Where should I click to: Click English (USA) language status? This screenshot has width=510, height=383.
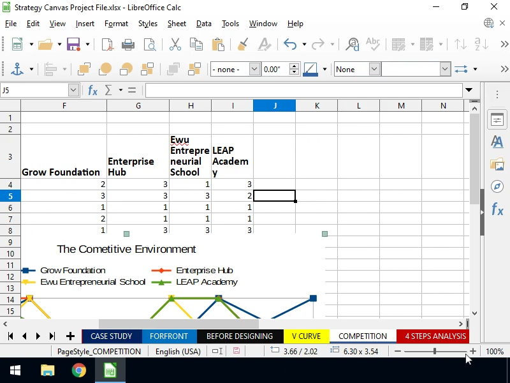click(178, 352)
